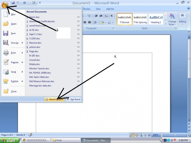Expand the Publish submenu arrow
191x143 pixels.
[22, 81]
